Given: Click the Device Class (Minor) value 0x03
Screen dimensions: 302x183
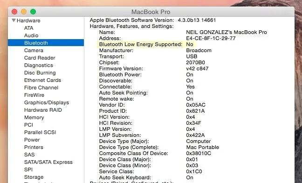Looking at the screenshot, I should [x=192, y=165].
